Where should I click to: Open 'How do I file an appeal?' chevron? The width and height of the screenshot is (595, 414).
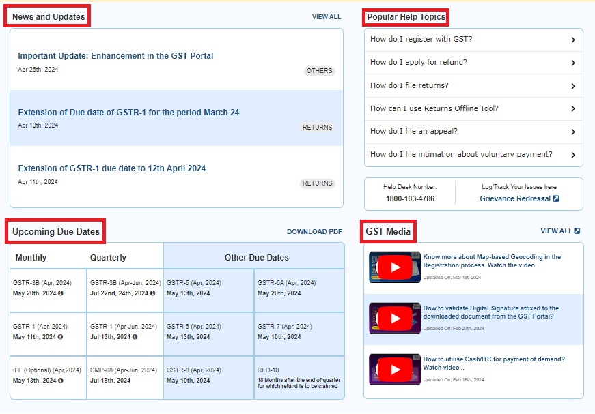pyautogui.click(x=572, y=132)
